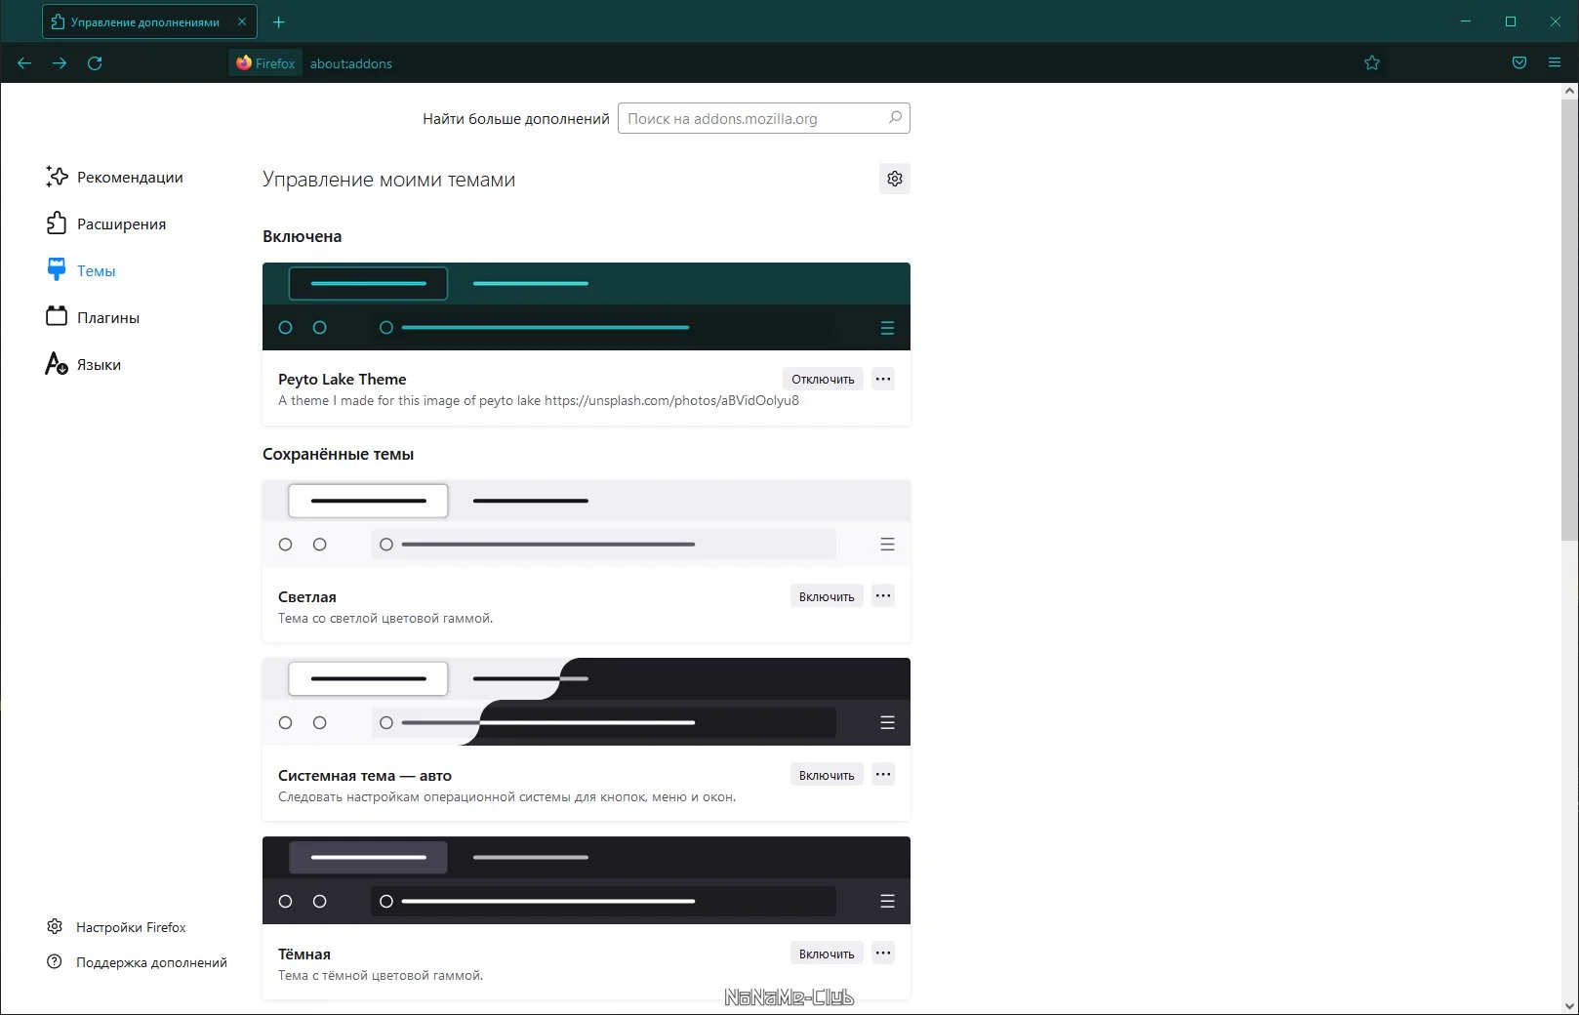Screen dimensions: 1579x1015
Task: Select Темы section in sidebar
Action: 81,270
